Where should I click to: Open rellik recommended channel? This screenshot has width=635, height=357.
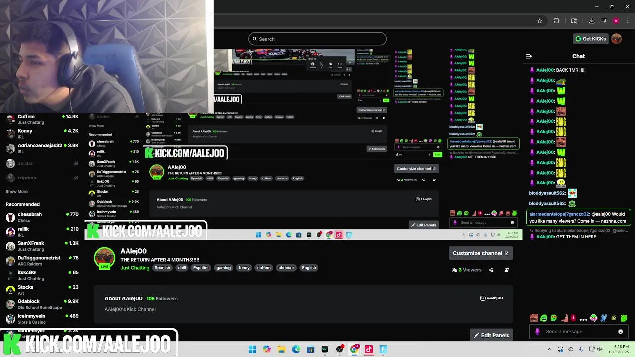(42, 232)
